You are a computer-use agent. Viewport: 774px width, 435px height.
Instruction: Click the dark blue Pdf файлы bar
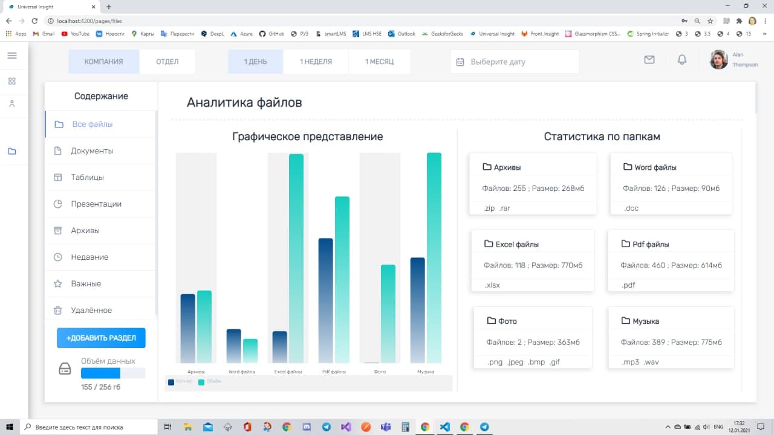326,300
